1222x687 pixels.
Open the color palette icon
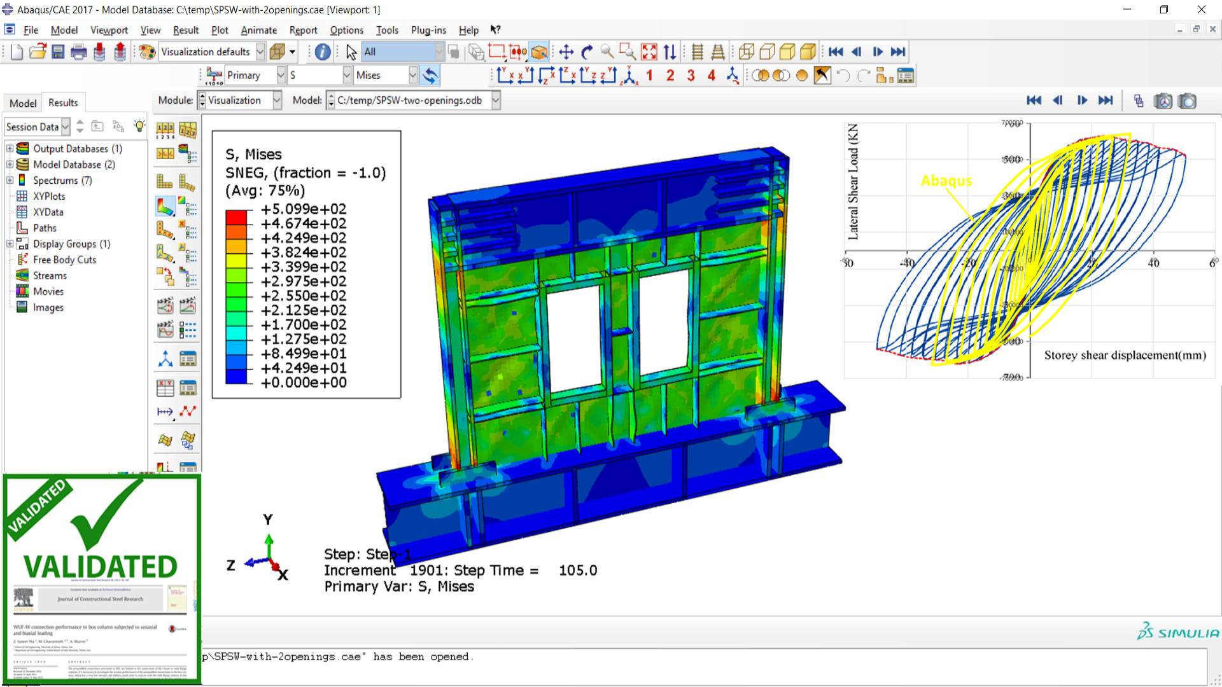coord(147,52)
